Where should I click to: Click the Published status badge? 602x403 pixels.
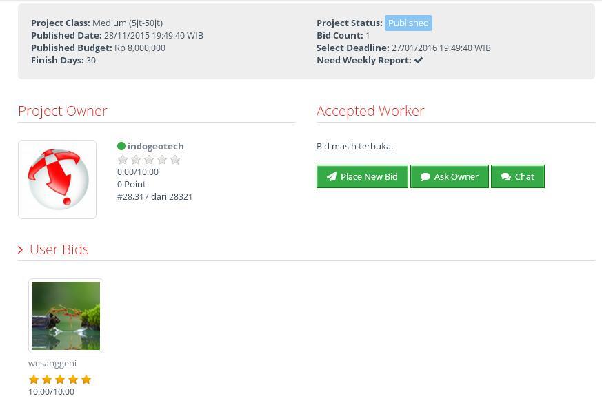tap(408, 23)
